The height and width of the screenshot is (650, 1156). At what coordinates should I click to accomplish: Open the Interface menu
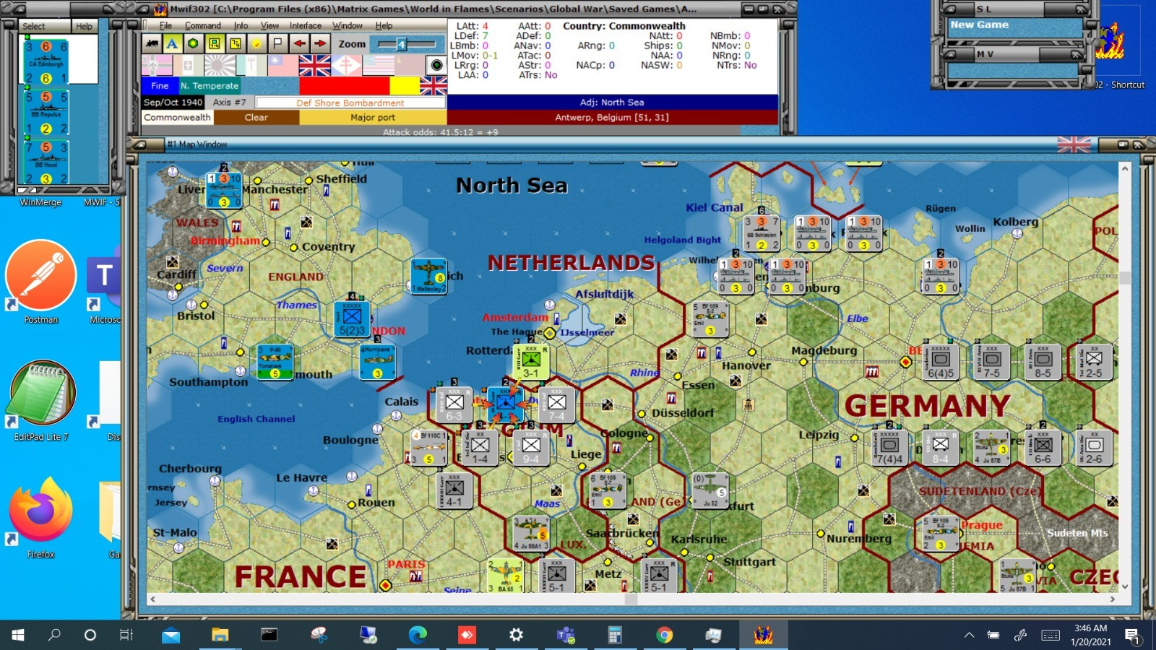tap(306, 25)
